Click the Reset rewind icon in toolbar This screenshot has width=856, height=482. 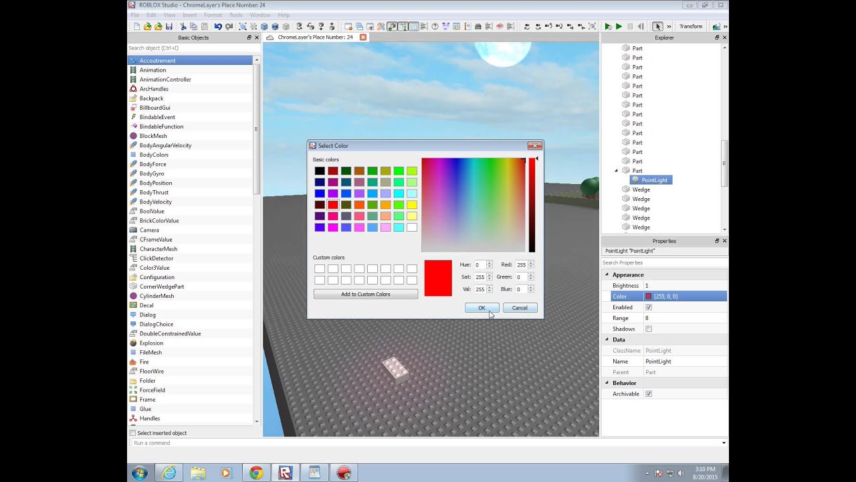click(x=641, y=27)
